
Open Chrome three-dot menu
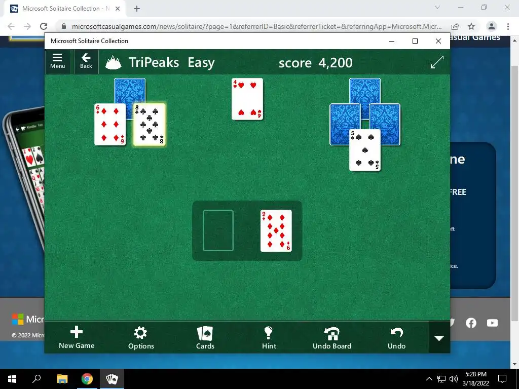click(508, 26)
